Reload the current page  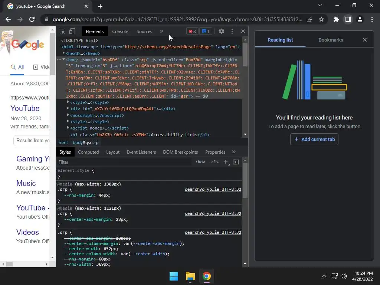(x=32, y=19)
